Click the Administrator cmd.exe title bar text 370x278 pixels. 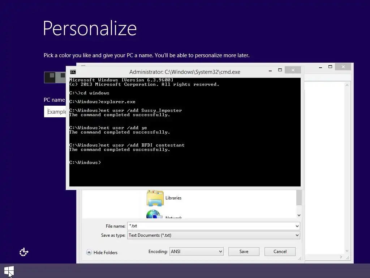point(185,72)
